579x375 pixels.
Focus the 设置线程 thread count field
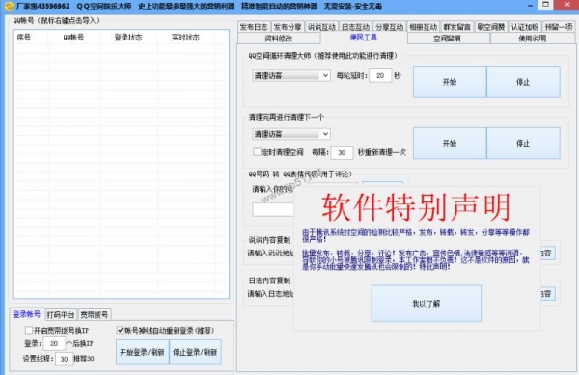tap(64, 359)
